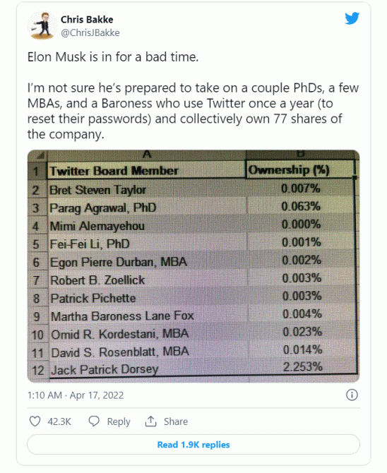Screen dimensions: 387x473
Task: Open the Chris Bakke display name
Action: tap(87, 20)
